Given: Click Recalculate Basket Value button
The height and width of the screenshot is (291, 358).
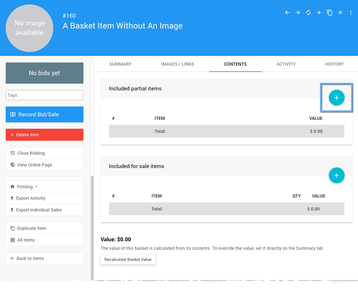Looking at the screenshot, I should 128,259.
